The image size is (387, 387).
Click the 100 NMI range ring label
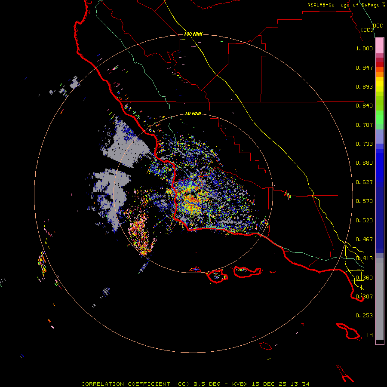tap(193, 34)
